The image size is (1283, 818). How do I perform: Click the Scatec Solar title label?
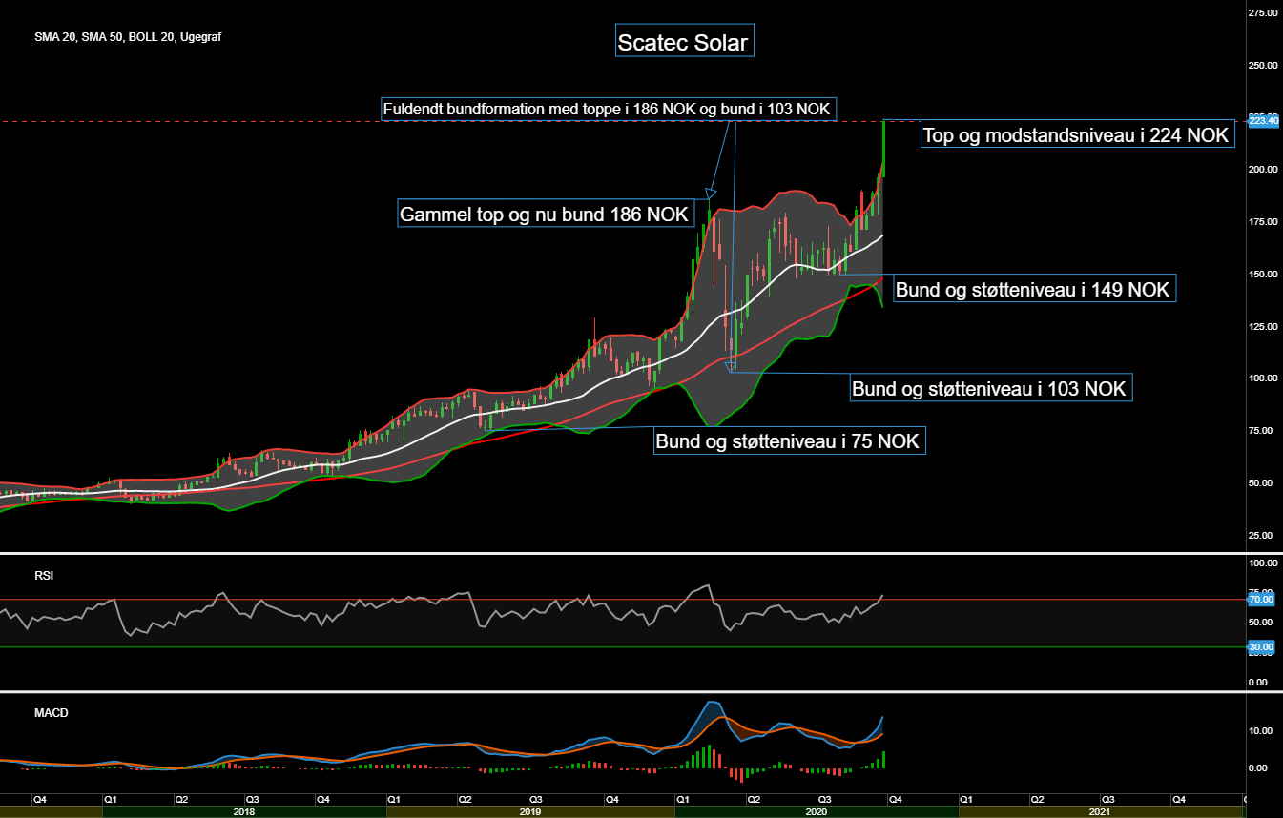coord(683,41)
